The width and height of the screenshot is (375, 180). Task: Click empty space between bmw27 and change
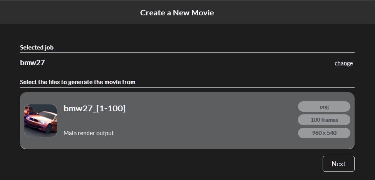[x=189, y=63]
